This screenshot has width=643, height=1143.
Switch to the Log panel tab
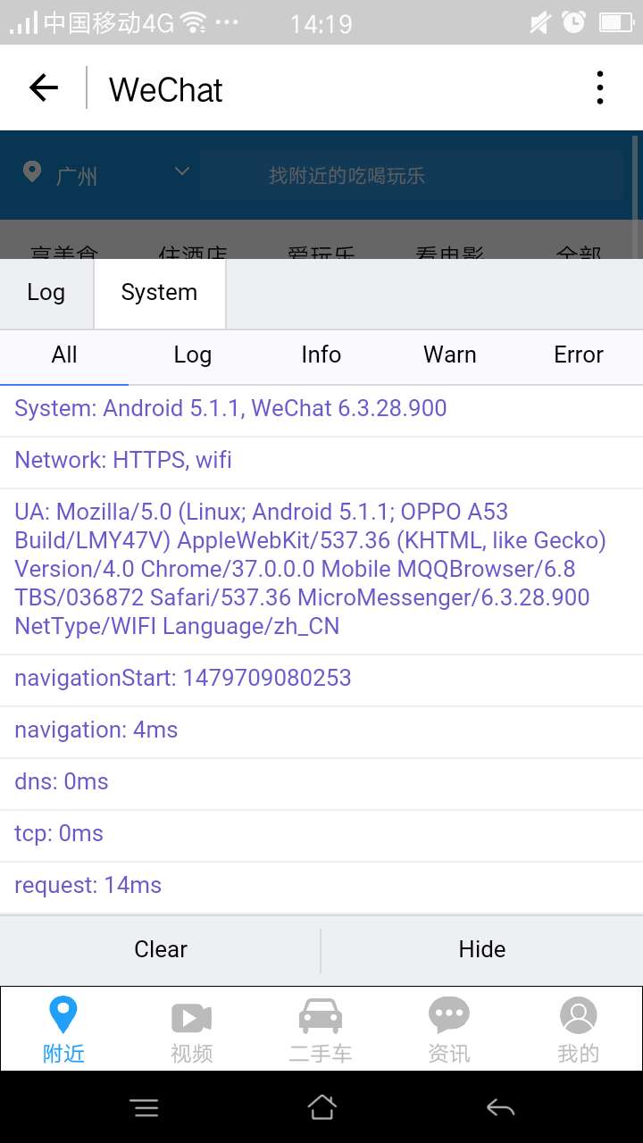coord(46,293)
